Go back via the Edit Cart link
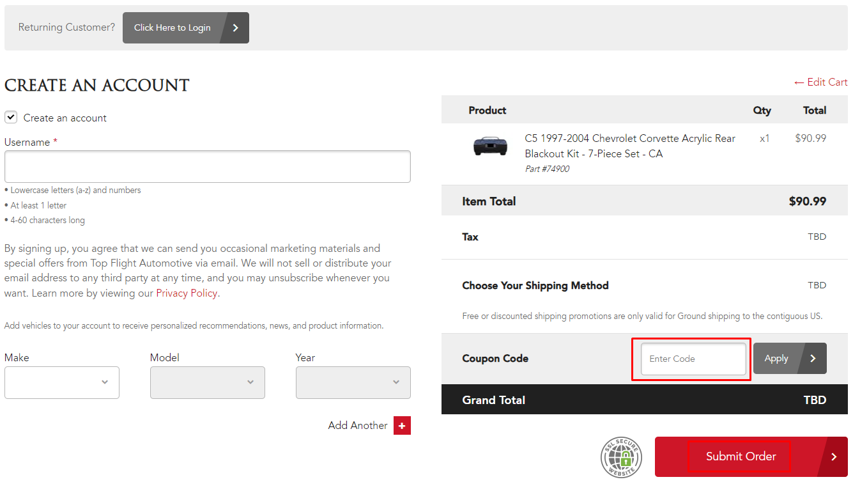The image size is (853, 491). (820, 82)
